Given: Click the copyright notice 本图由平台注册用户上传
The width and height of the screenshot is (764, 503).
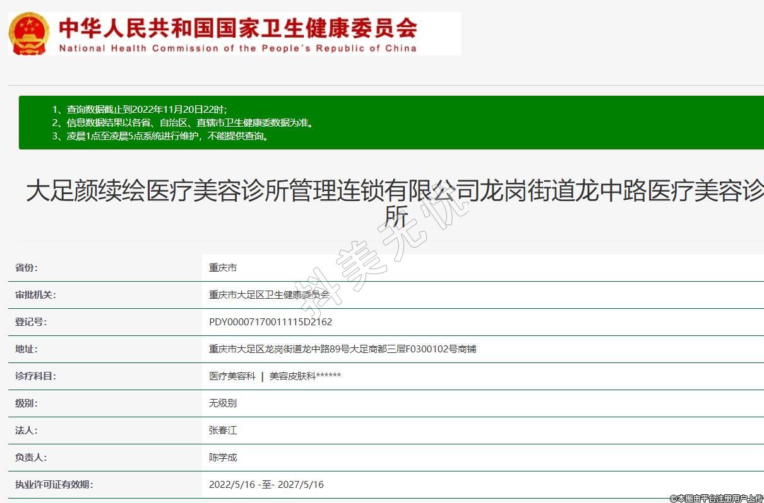Looking at the screenshot, I should coord(716,498).
